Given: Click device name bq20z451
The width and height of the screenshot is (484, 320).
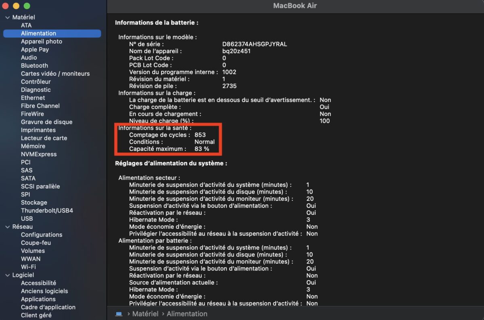Looking at the screenshot, I should point(236,51).
